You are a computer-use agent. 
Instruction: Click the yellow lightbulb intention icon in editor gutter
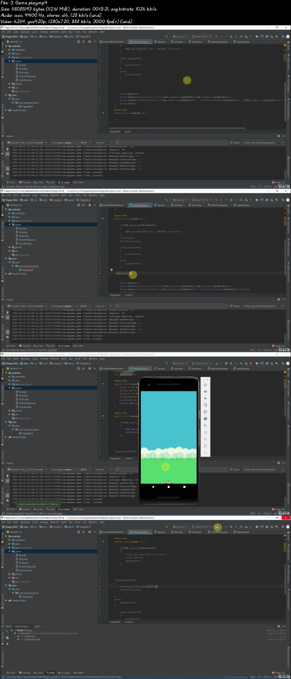(x=112, y=270)
